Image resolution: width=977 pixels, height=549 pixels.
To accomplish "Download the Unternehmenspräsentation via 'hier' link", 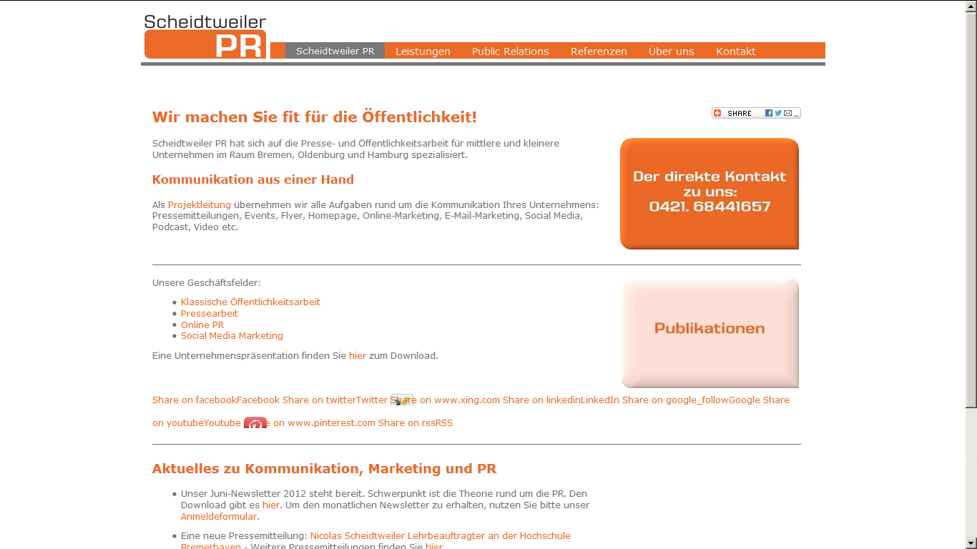I will [x=358, y=355].
